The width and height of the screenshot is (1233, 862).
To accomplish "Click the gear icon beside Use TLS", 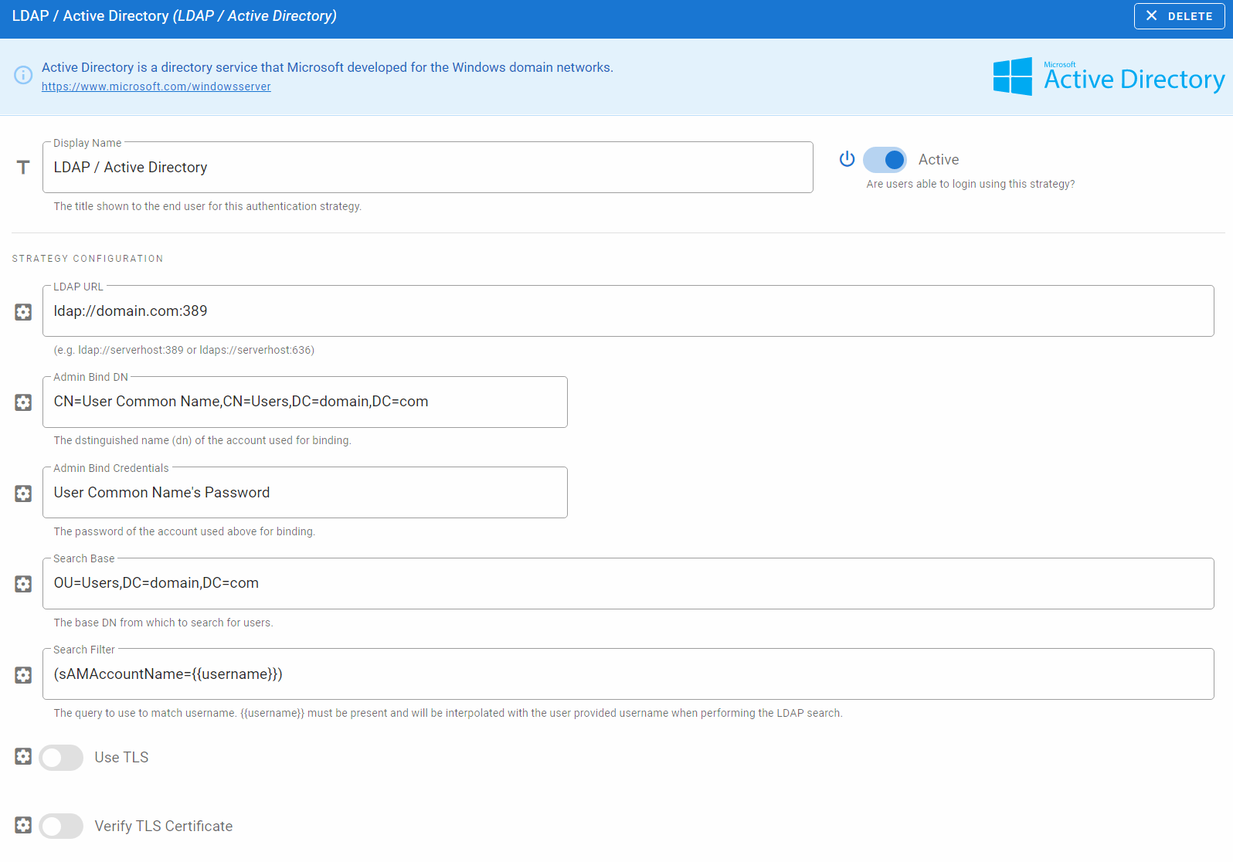I will point(23,756).
